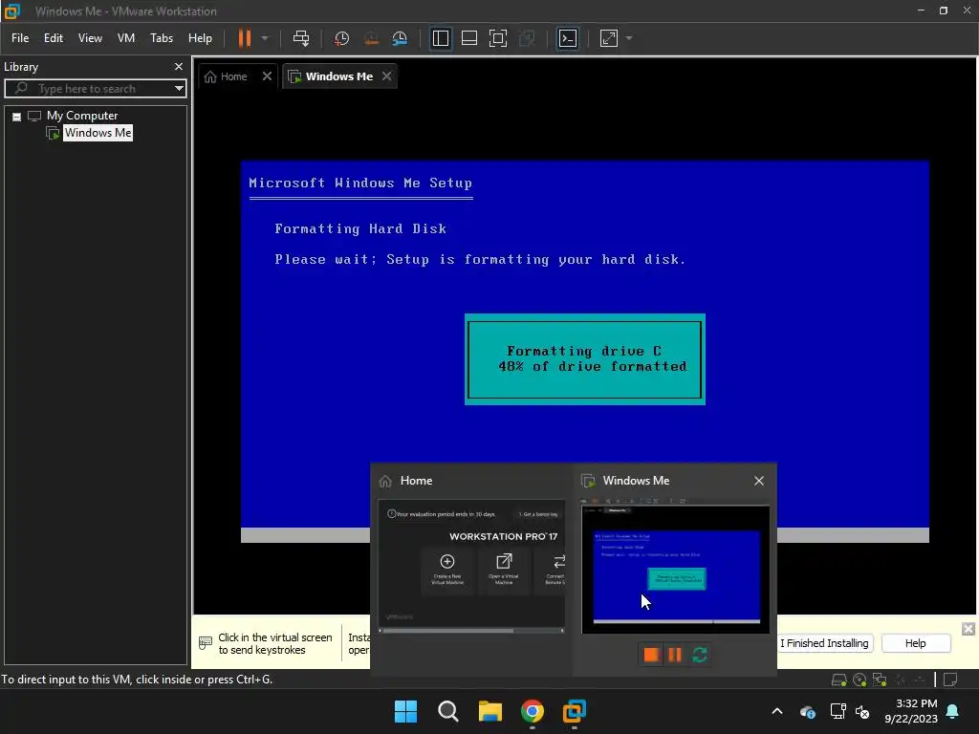This screenshot has width=979, height=734.
Task: Open the View menu
Action: 90,38
